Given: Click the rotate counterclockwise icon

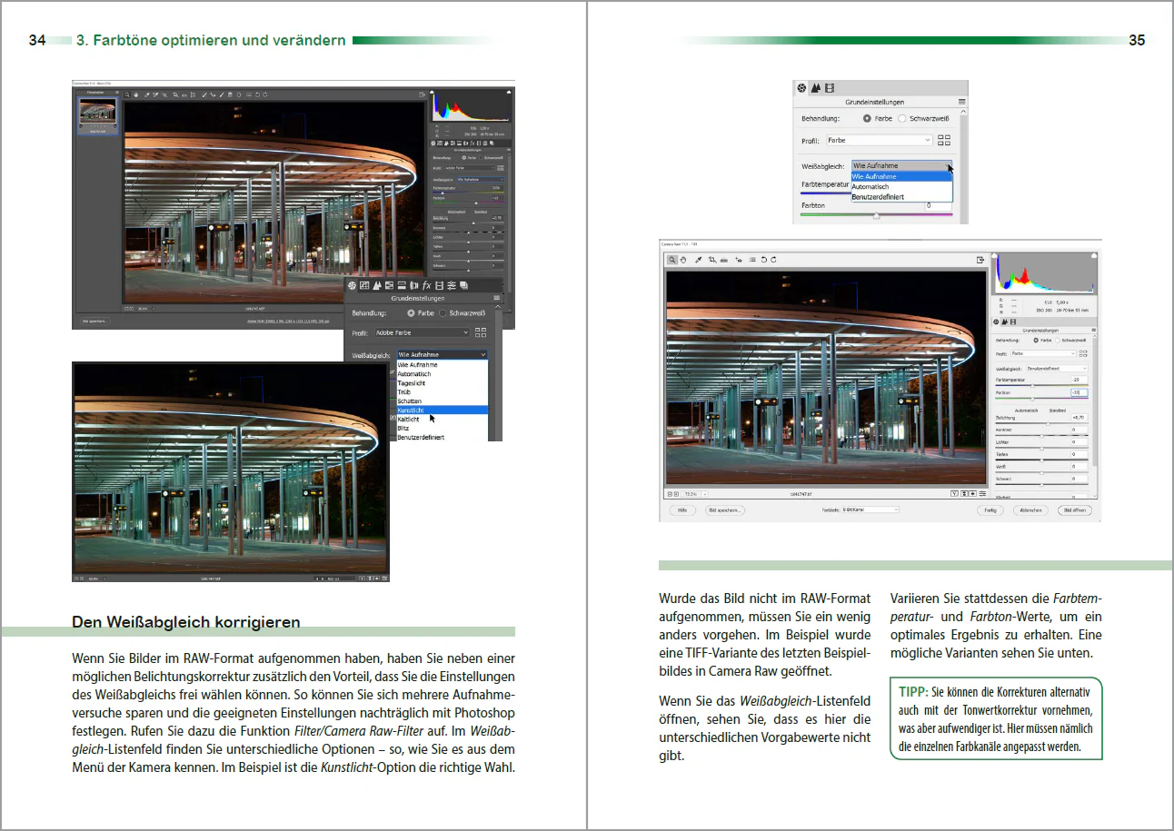Looking at the screenshot, I should 763,260.
